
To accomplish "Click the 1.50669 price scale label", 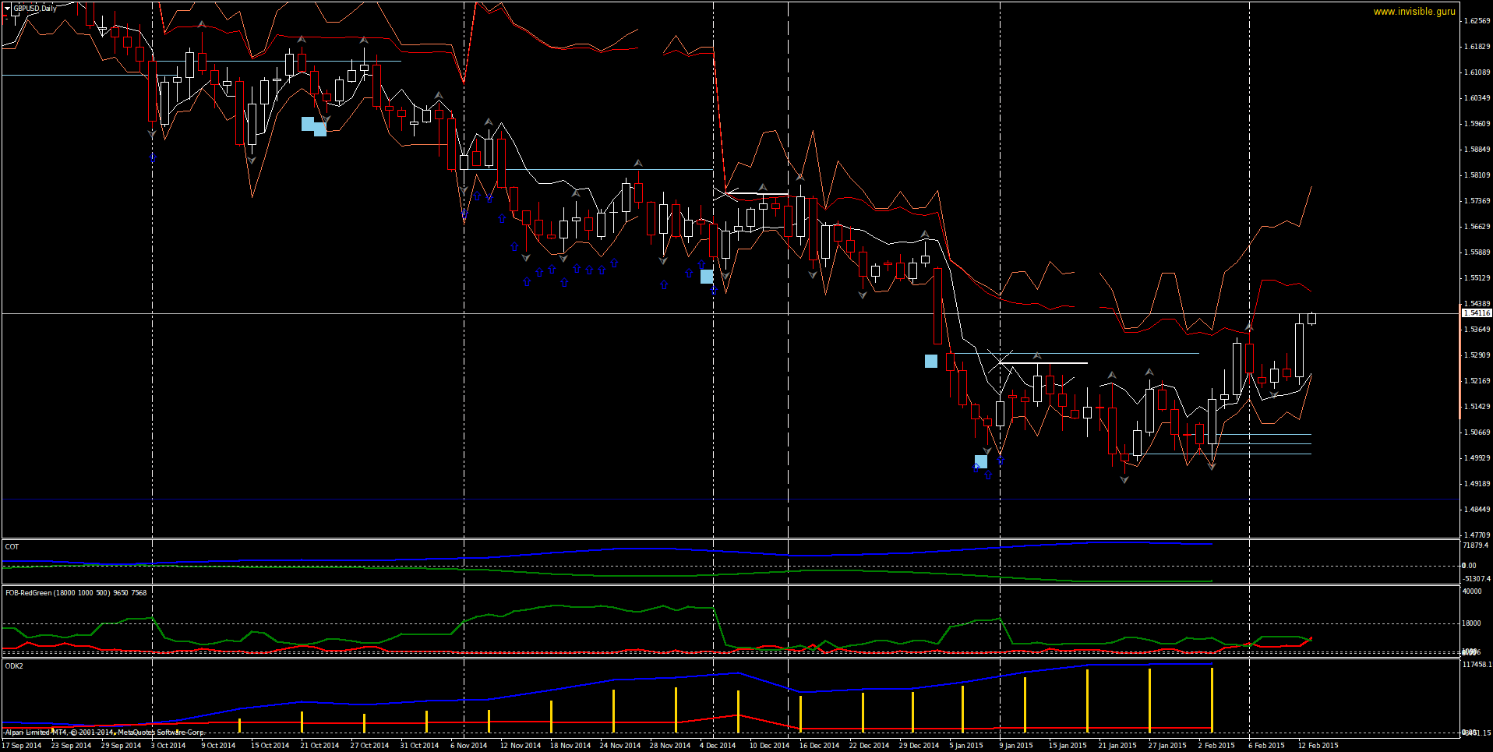I will [1477, 432].
